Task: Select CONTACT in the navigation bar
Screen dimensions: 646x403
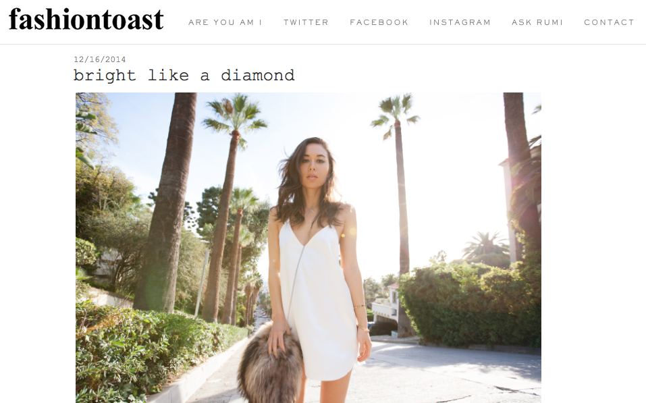Action: point(609,22)
